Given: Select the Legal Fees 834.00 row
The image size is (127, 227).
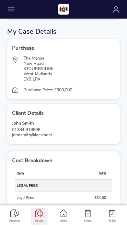Looking at the screenshot, I should pyautogui.click(x=63, y=198).
